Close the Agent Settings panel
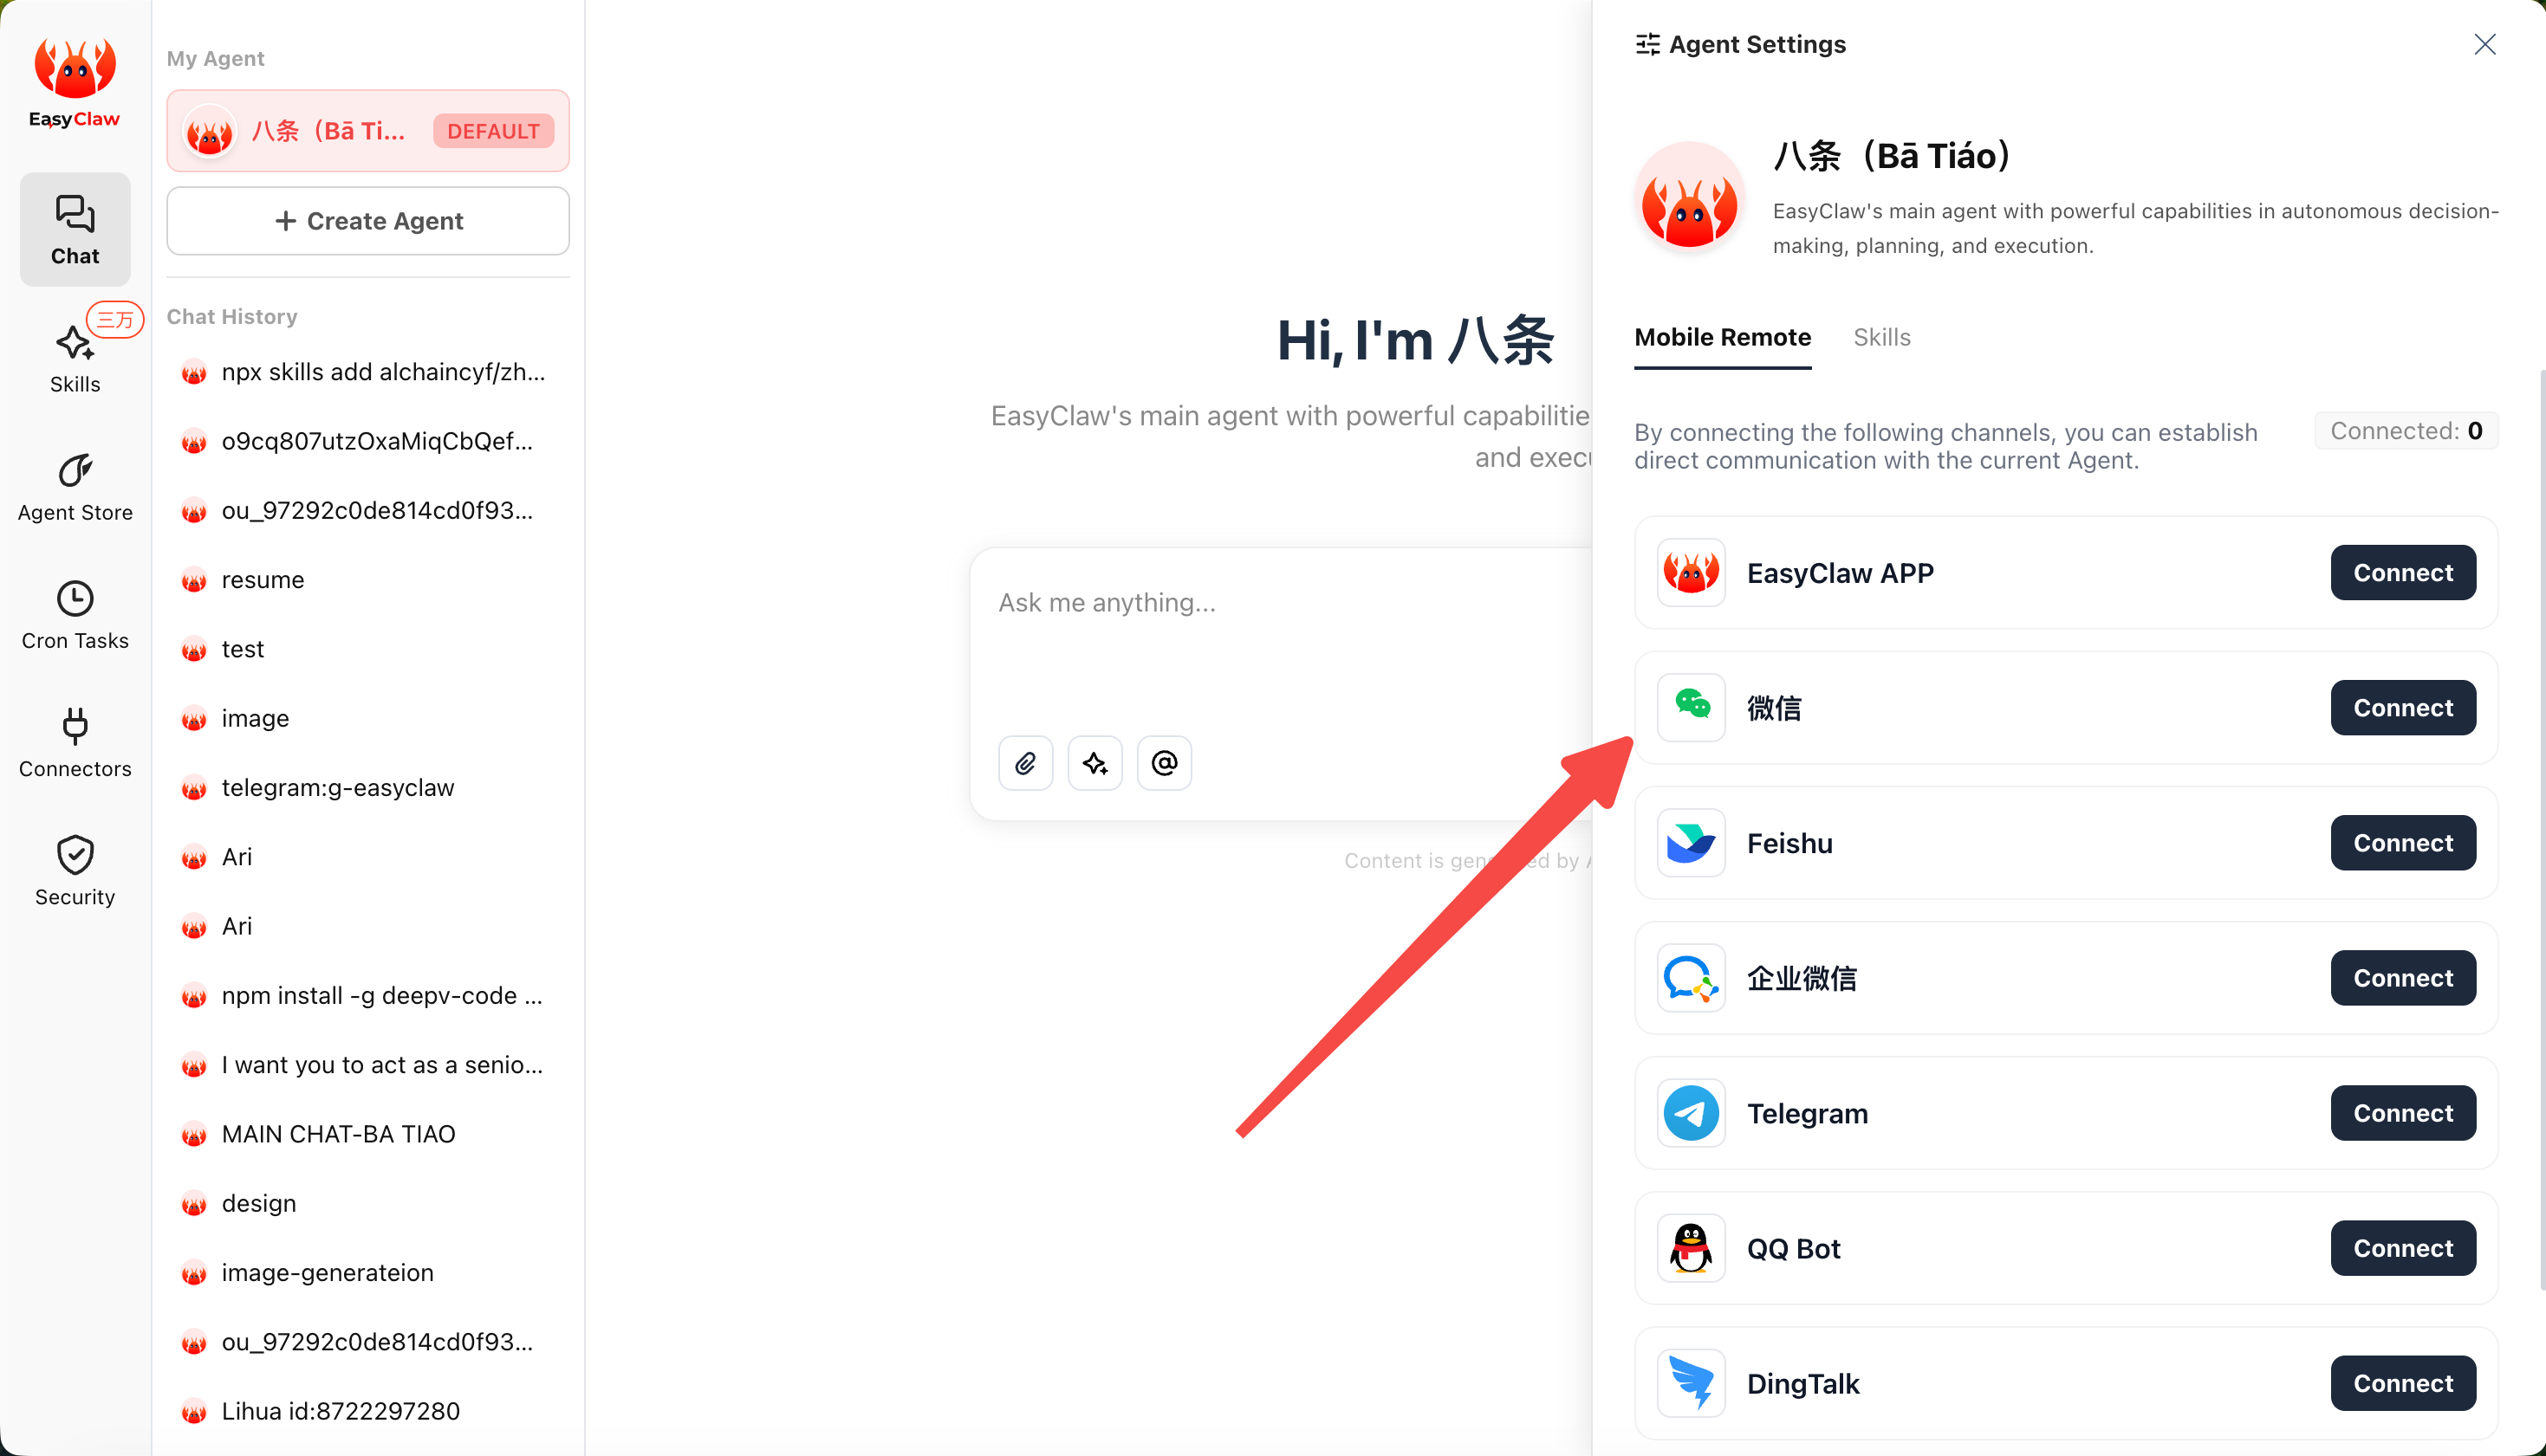 (x=2485, y=45)
